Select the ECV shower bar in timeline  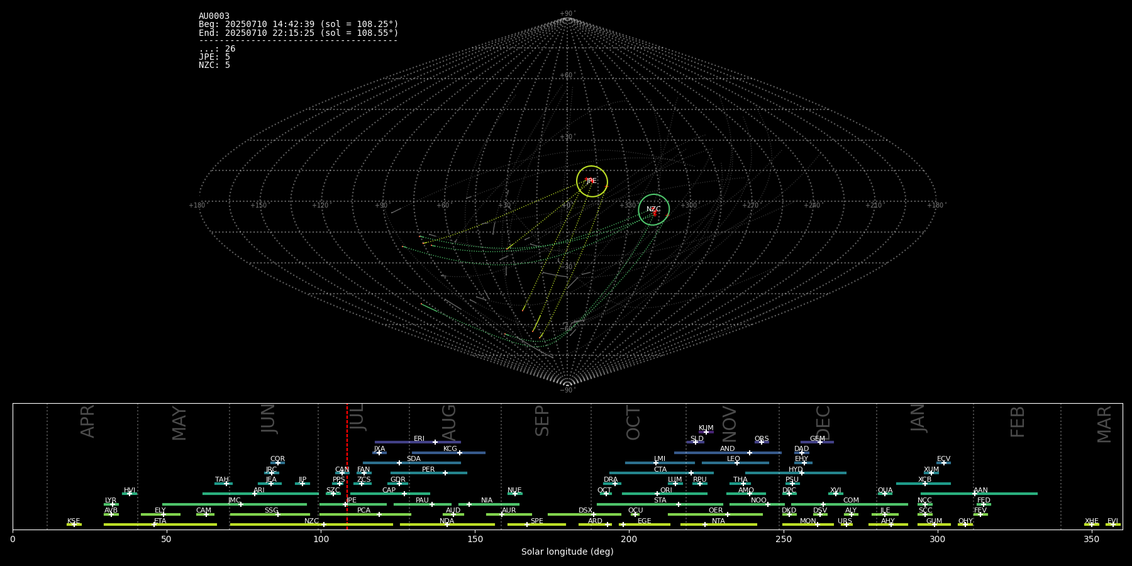click(x=943, y=463)
